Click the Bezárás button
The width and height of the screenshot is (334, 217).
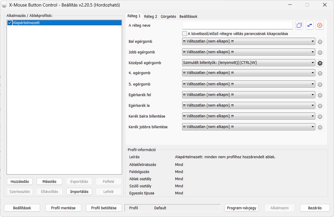tap(315, 208)
